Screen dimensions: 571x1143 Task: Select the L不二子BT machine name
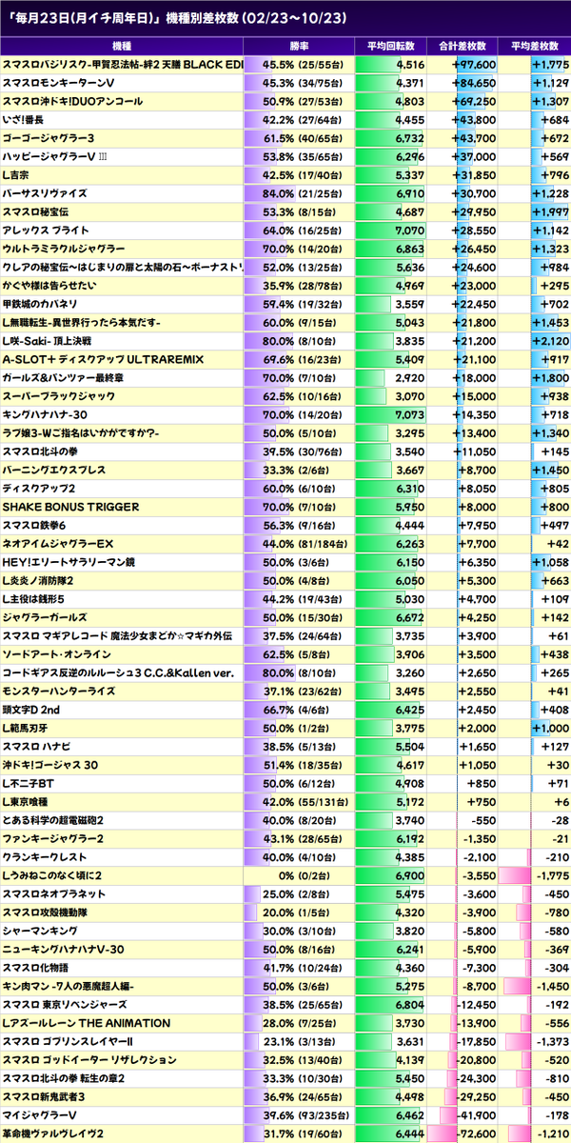(29, 783)
